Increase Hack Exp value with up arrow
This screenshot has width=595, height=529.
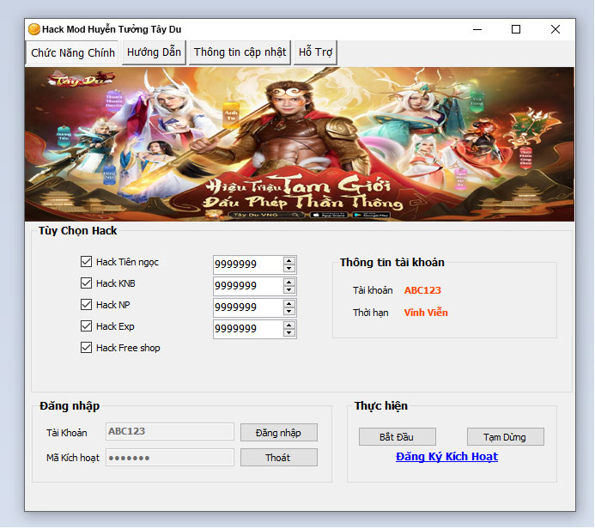(x=289, y=325)
